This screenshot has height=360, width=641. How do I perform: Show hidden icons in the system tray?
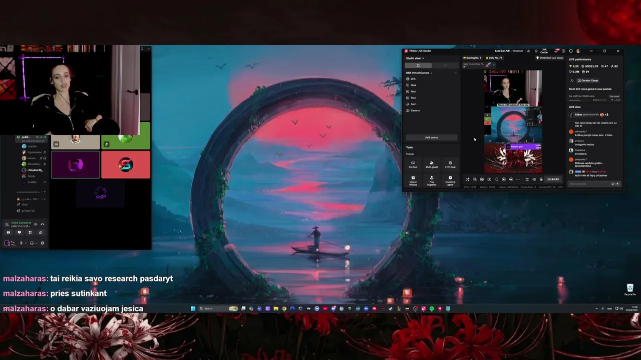coord(596,308)
